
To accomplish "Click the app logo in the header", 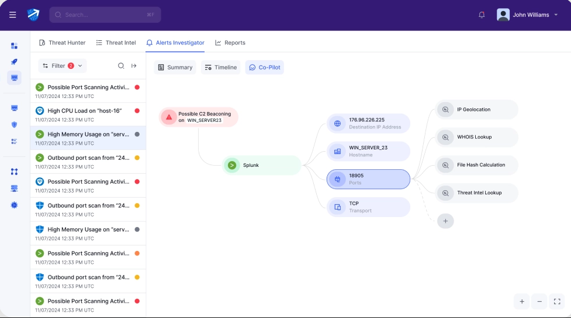I will (33, 15).
